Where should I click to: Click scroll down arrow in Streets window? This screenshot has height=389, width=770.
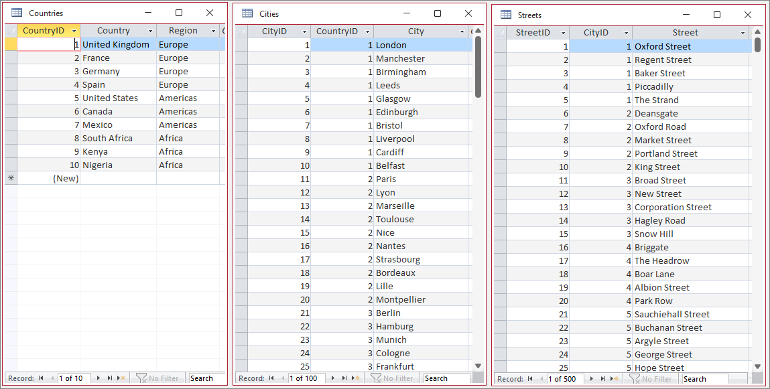pyautogui.click(x=758, y=366)
